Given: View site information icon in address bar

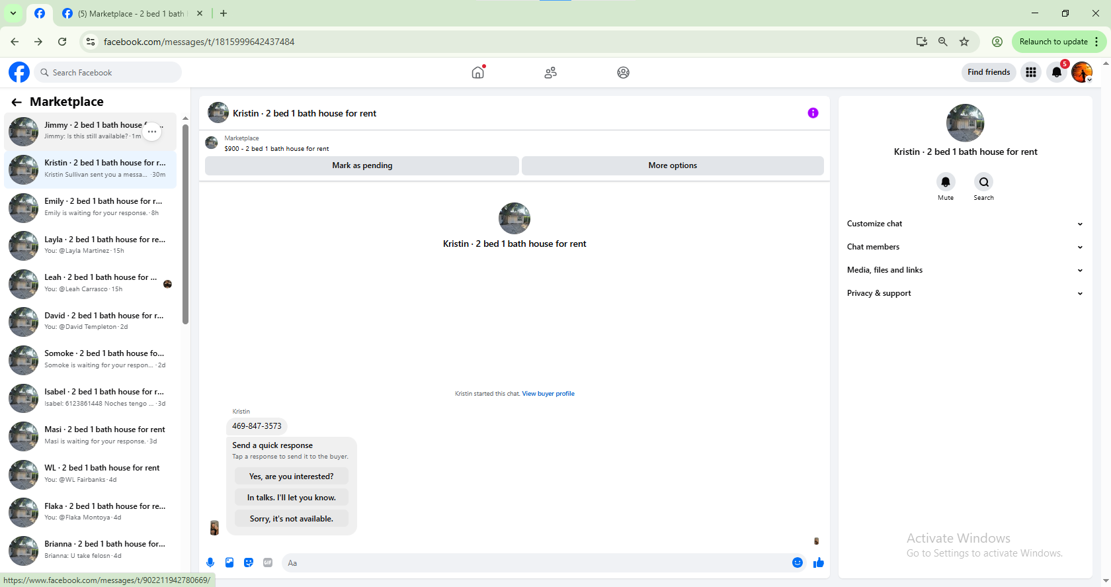Looking at the screenshot, I should 91,42.
